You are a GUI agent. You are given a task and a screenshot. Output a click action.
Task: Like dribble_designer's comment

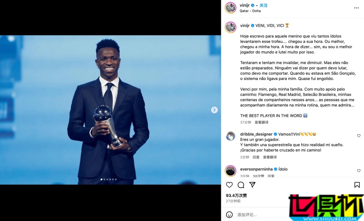tap(359, 136)
